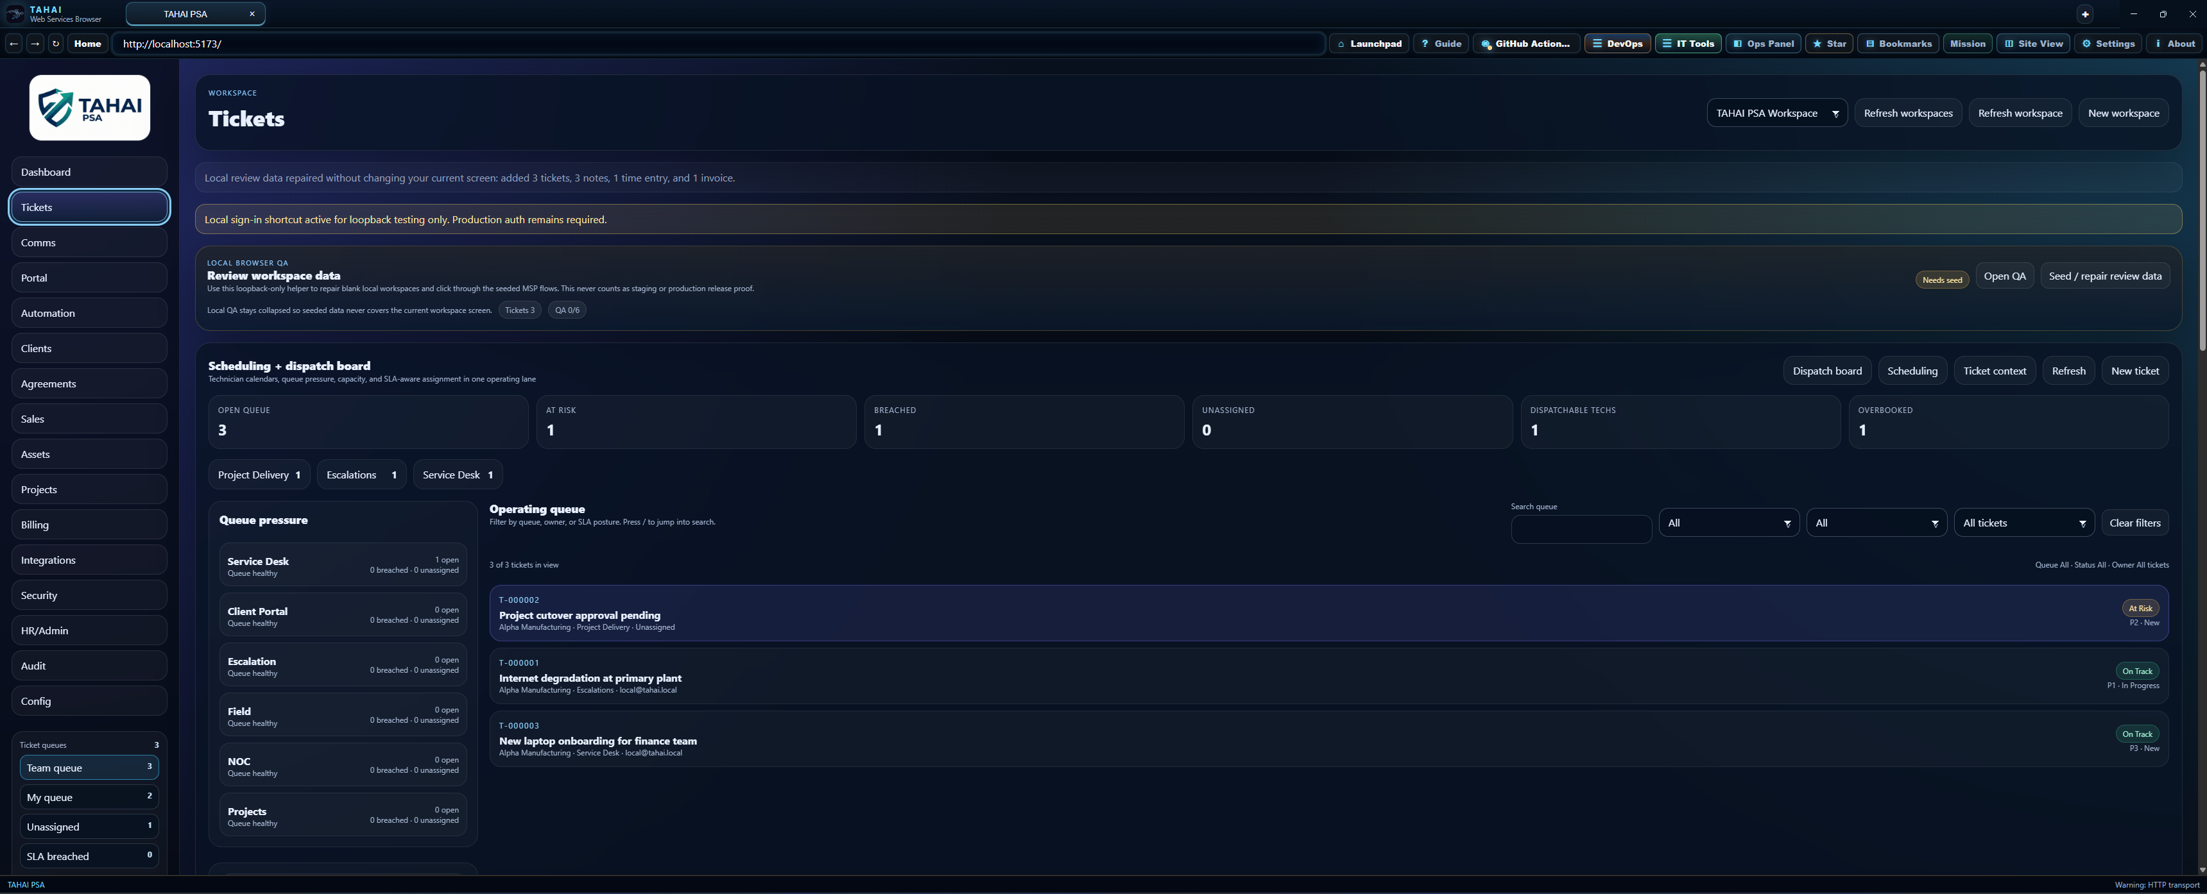2207x894 pixels.
Task: Open ticket T-000003 New laptop onboarding
Action: 1329,739
